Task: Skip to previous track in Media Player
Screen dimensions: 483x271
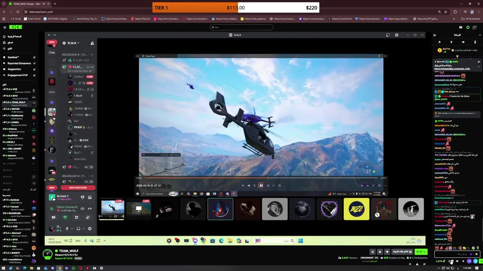Action: 248,185
